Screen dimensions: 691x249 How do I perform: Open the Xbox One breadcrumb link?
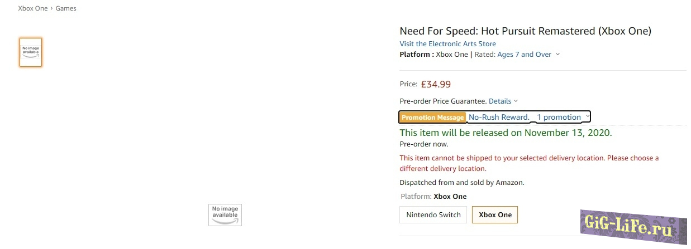point(33,8)
